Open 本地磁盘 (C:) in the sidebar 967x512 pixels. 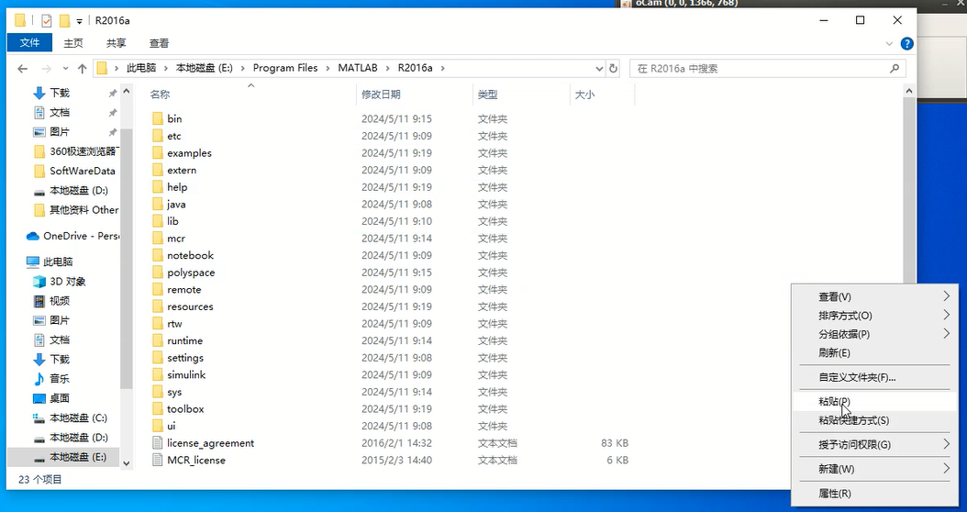pyautogui.click(x=78, y=418)
